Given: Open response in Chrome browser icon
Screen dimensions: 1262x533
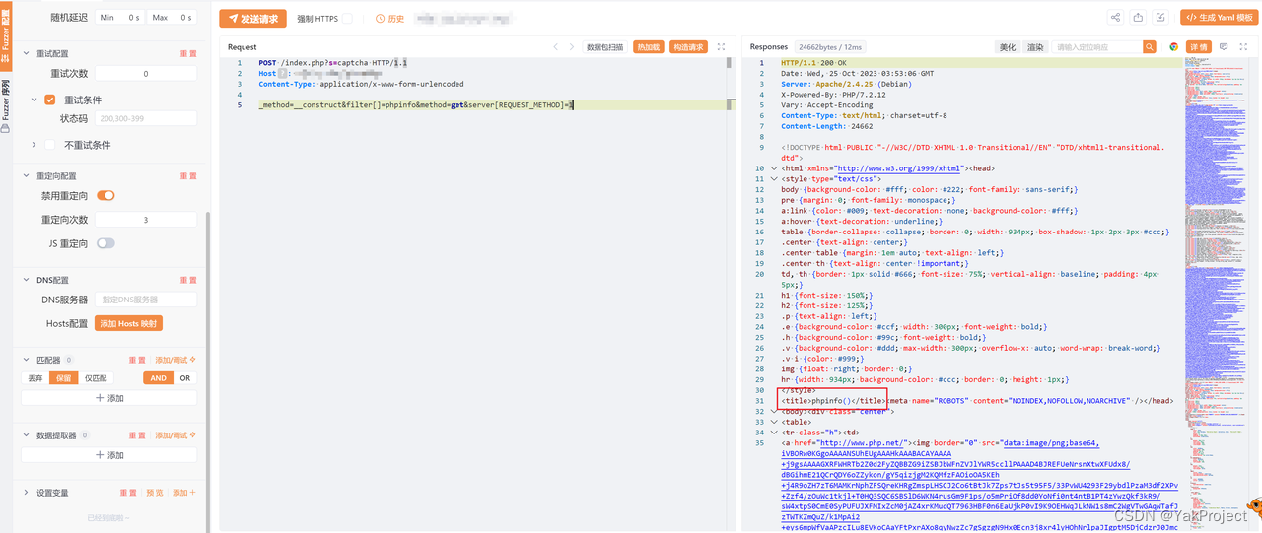Looking at the screenshot, I should [1173, 47].
